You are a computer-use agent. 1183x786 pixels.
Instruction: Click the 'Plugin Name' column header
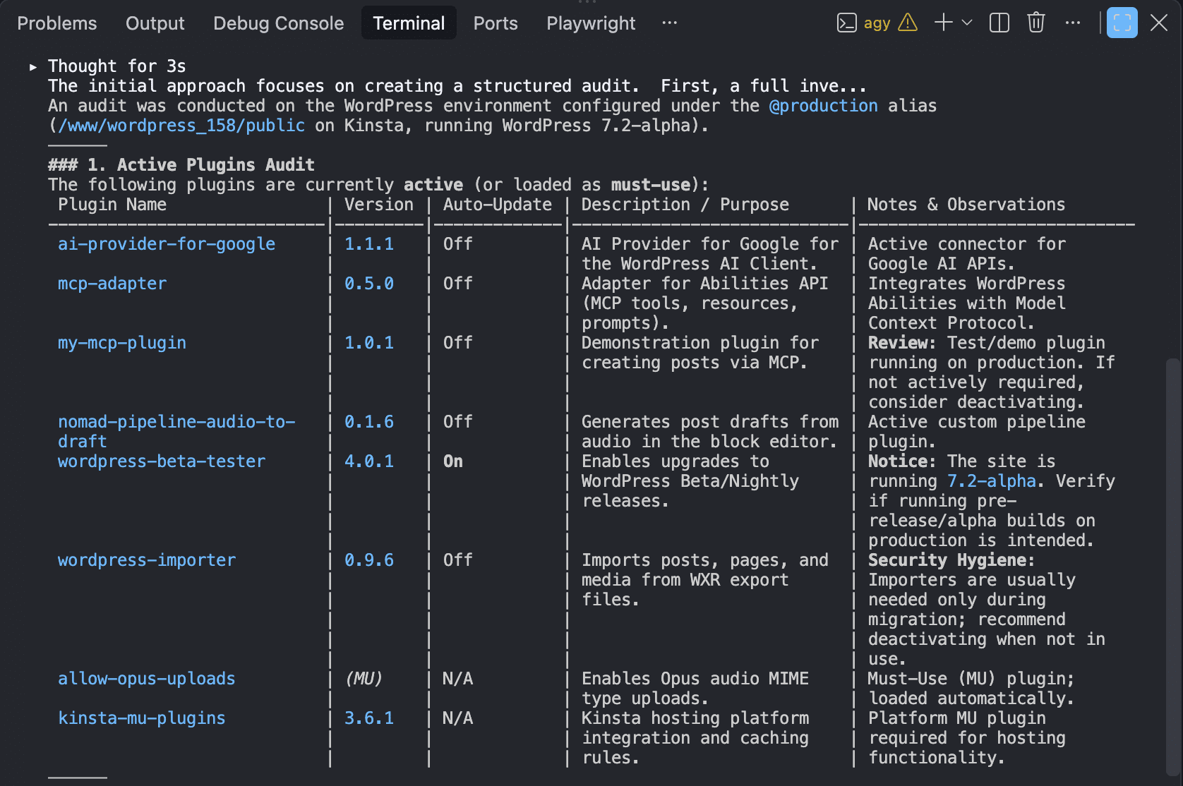[112, 205]
